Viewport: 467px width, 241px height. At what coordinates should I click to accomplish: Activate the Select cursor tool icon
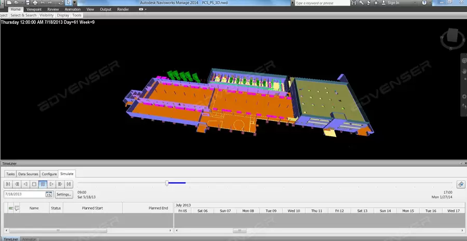click(x=69, y=3)
